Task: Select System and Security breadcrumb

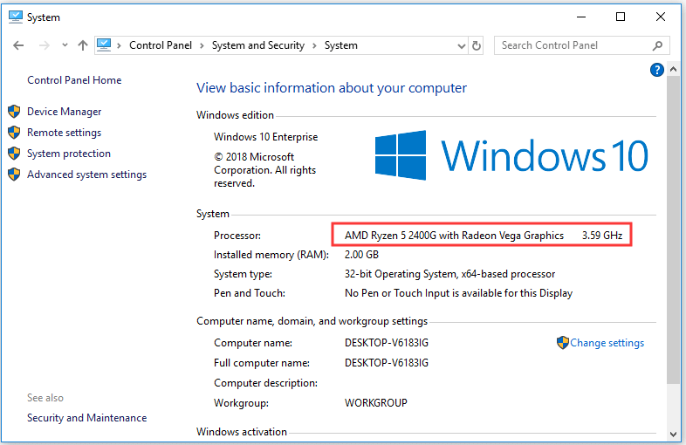Action: point(257,45)
